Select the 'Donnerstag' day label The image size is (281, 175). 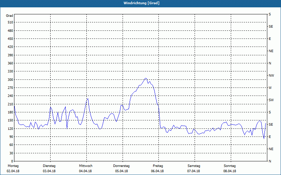121,166
